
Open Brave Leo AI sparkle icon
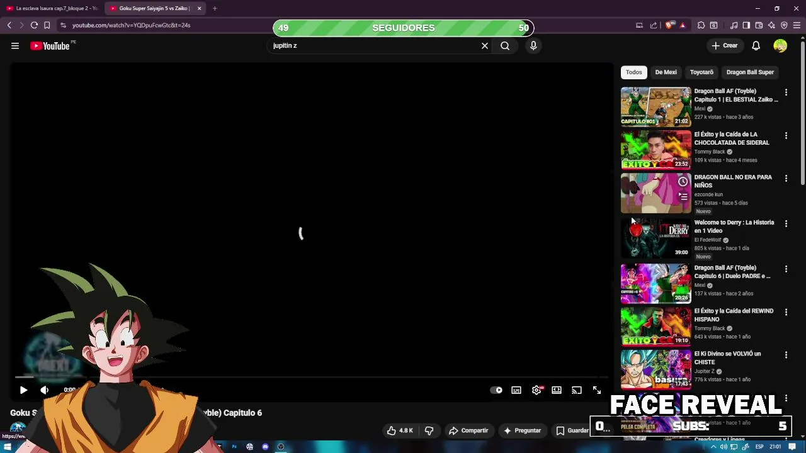point(771,25)
